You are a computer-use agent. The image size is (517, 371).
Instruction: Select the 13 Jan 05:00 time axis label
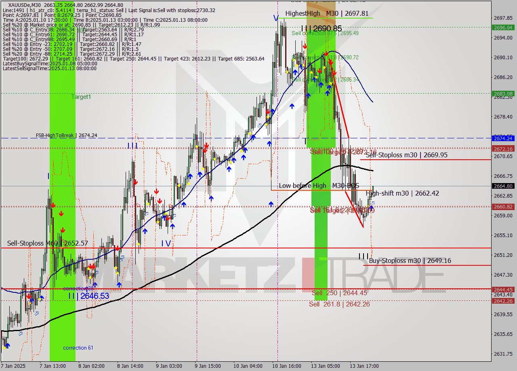click(x=326, y=366)
